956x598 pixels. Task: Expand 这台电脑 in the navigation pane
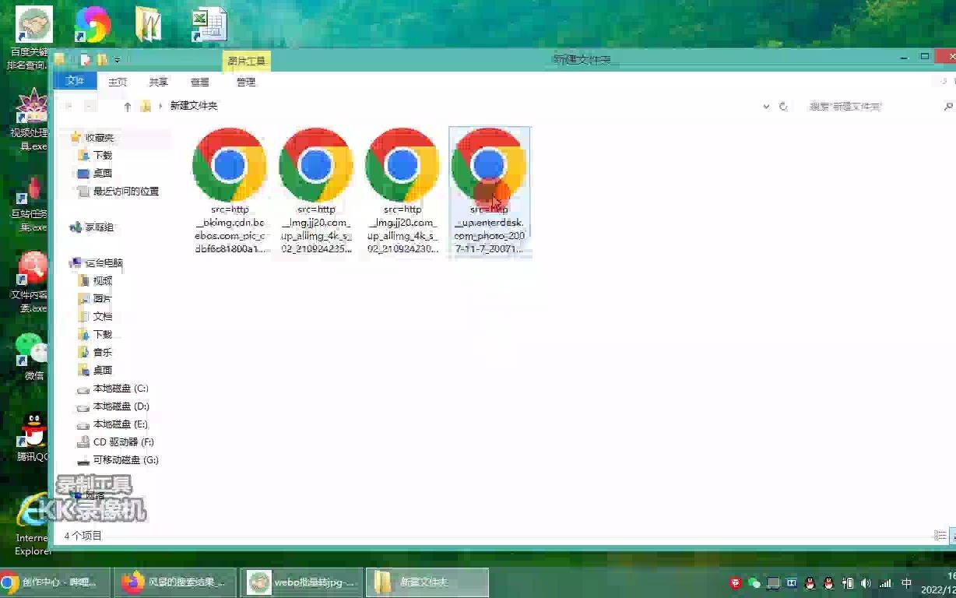(x=71, y=262)
